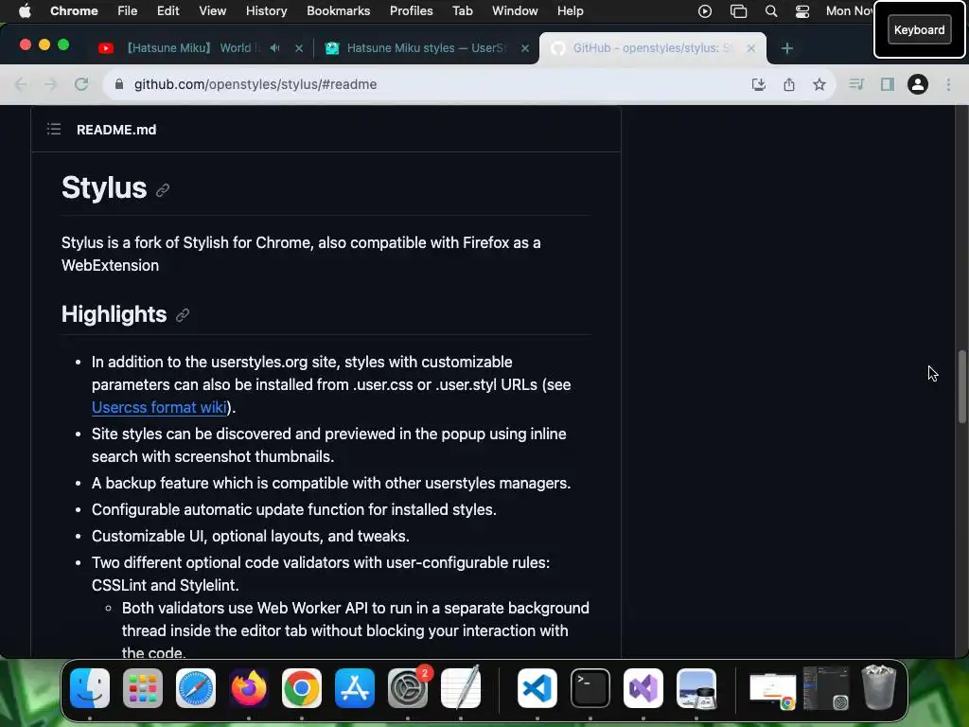Image resolution: width=969 pixels, height=727 pixels.
Task: Reload the GitHub page
Action: 81,84
